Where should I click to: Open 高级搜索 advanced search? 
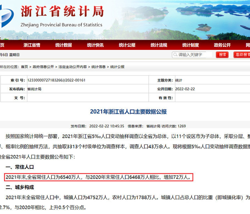(242, 55)
